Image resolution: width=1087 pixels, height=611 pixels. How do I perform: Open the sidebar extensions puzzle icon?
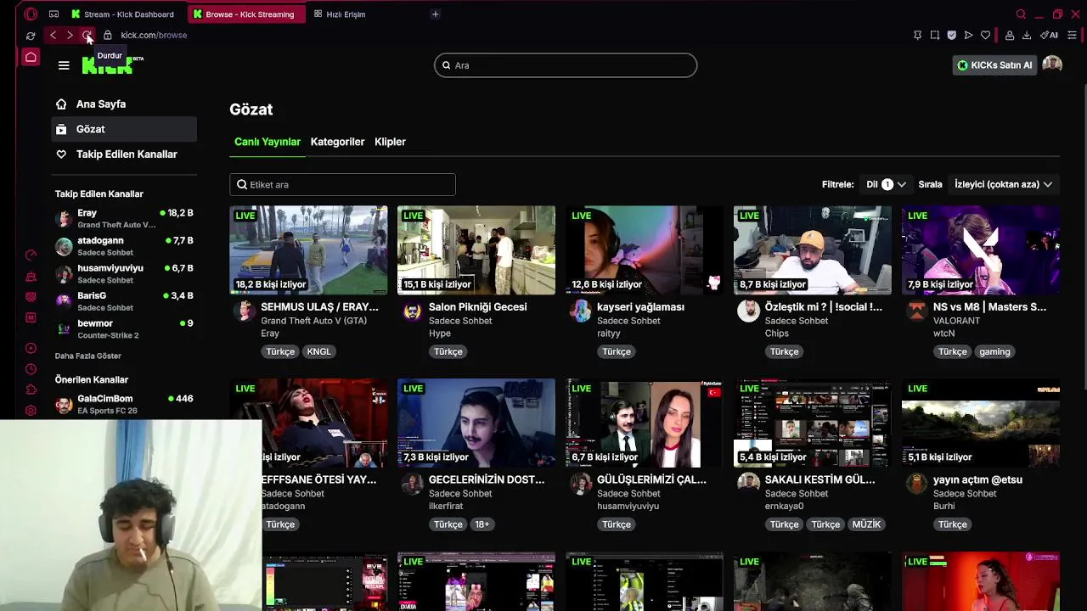coord(31,390)
